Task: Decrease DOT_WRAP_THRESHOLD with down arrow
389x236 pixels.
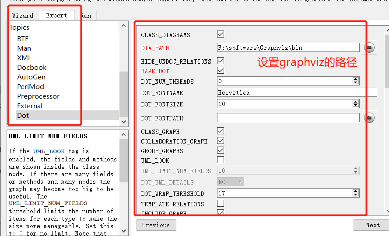Action: click(355, 195)
